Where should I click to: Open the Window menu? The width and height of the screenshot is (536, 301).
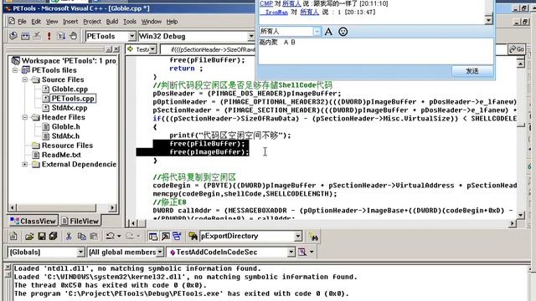[x=152, y=22]
